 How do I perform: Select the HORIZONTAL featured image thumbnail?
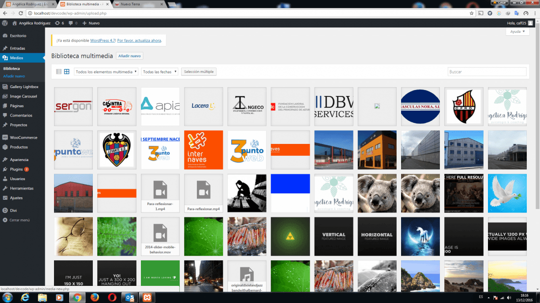coord(377,236)
